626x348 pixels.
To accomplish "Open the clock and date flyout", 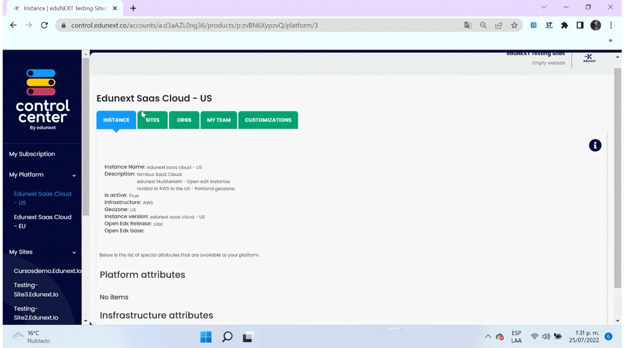I will [584, 337].
